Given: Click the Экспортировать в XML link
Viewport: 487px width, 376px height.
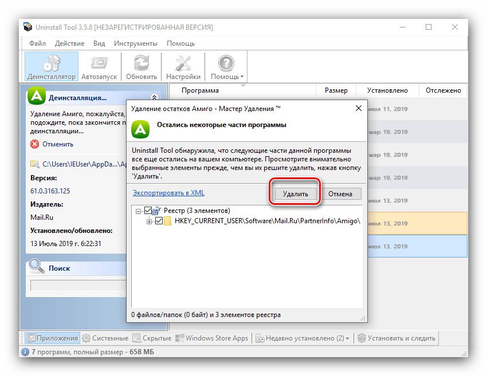Looking at the screenshot, I should coord(168,193).
